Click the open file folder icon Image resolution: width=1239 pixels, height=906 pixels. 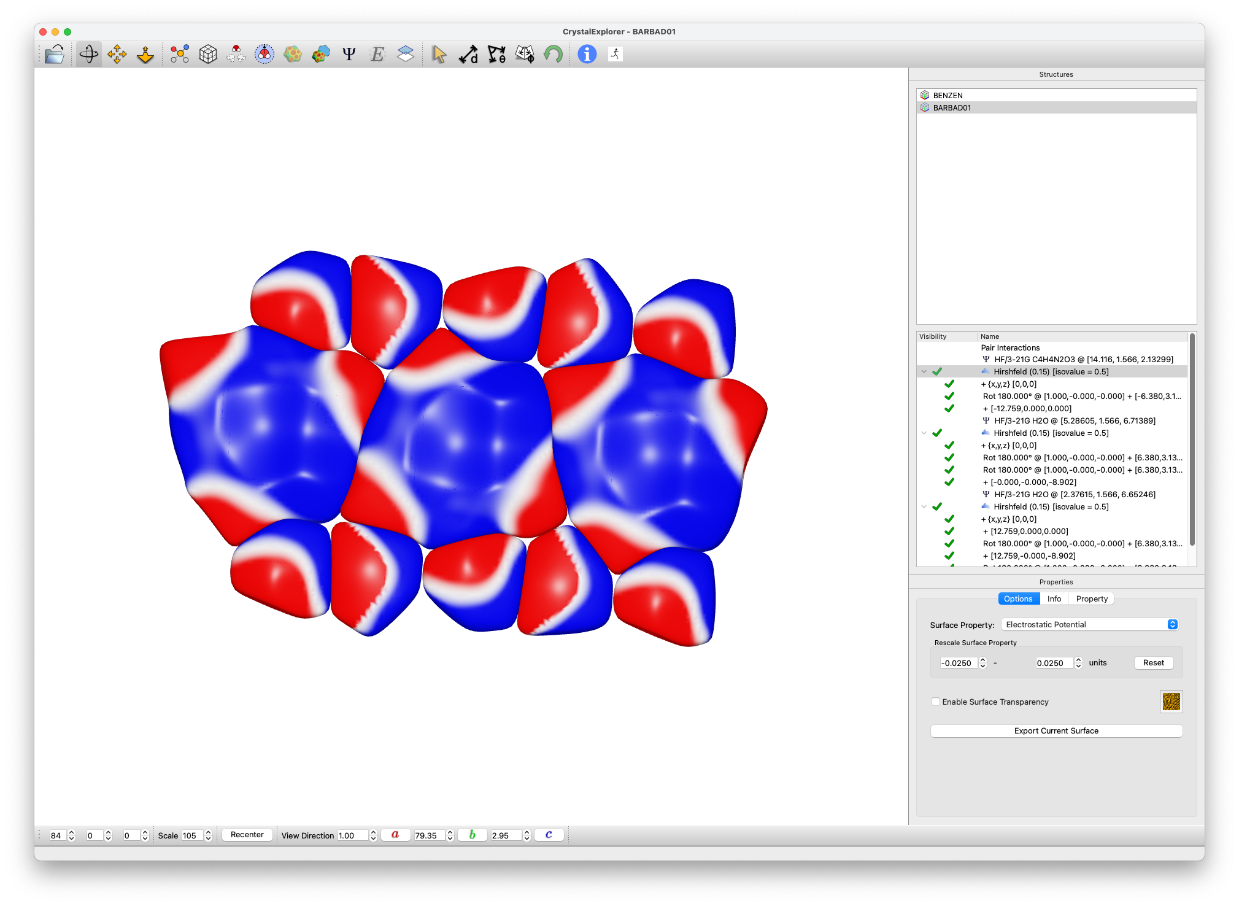point(55,55)
